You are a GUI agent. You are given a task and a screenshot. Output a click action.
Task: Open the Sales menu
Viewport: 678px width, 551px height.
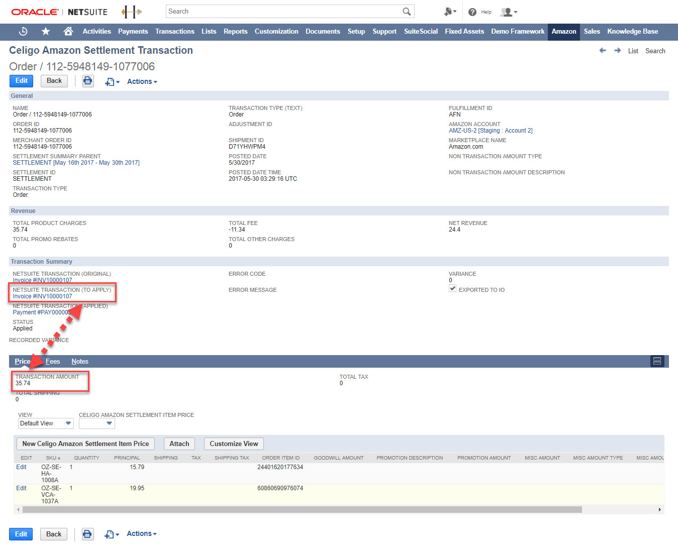[592, 31]
